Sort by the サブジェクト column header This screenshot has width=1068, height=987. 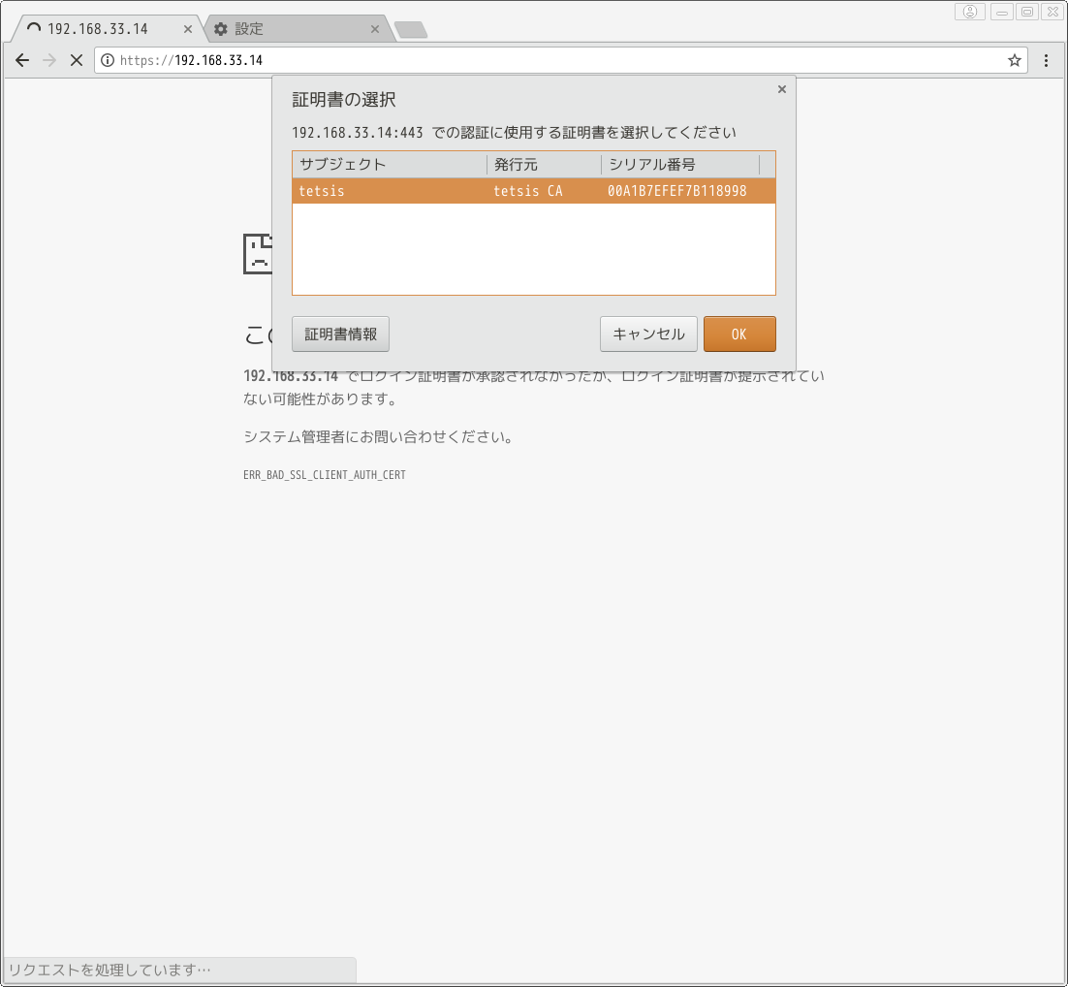pyautogui.click(x=388, y=165)
